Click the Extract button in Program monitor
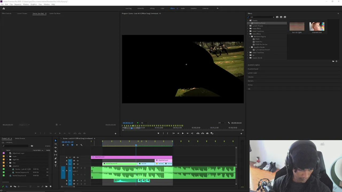 [x=203, y=133]
